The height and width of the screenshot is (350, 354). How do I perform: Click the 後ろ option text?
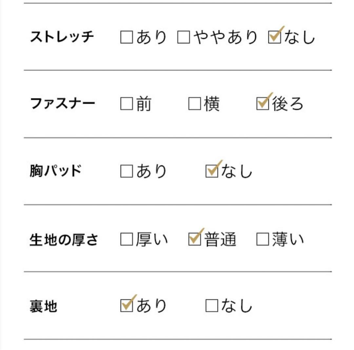point(288,104)
